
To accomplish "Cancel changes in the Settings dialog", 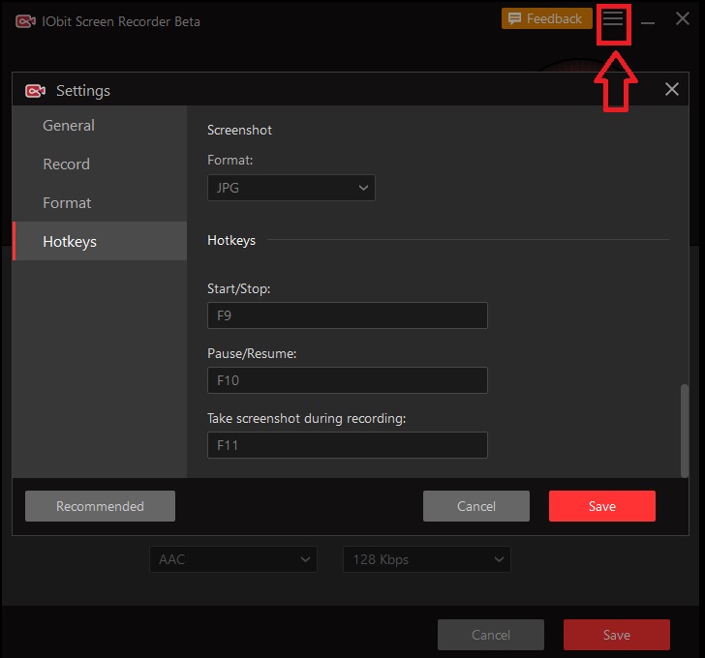I will (x=476, y=506).
